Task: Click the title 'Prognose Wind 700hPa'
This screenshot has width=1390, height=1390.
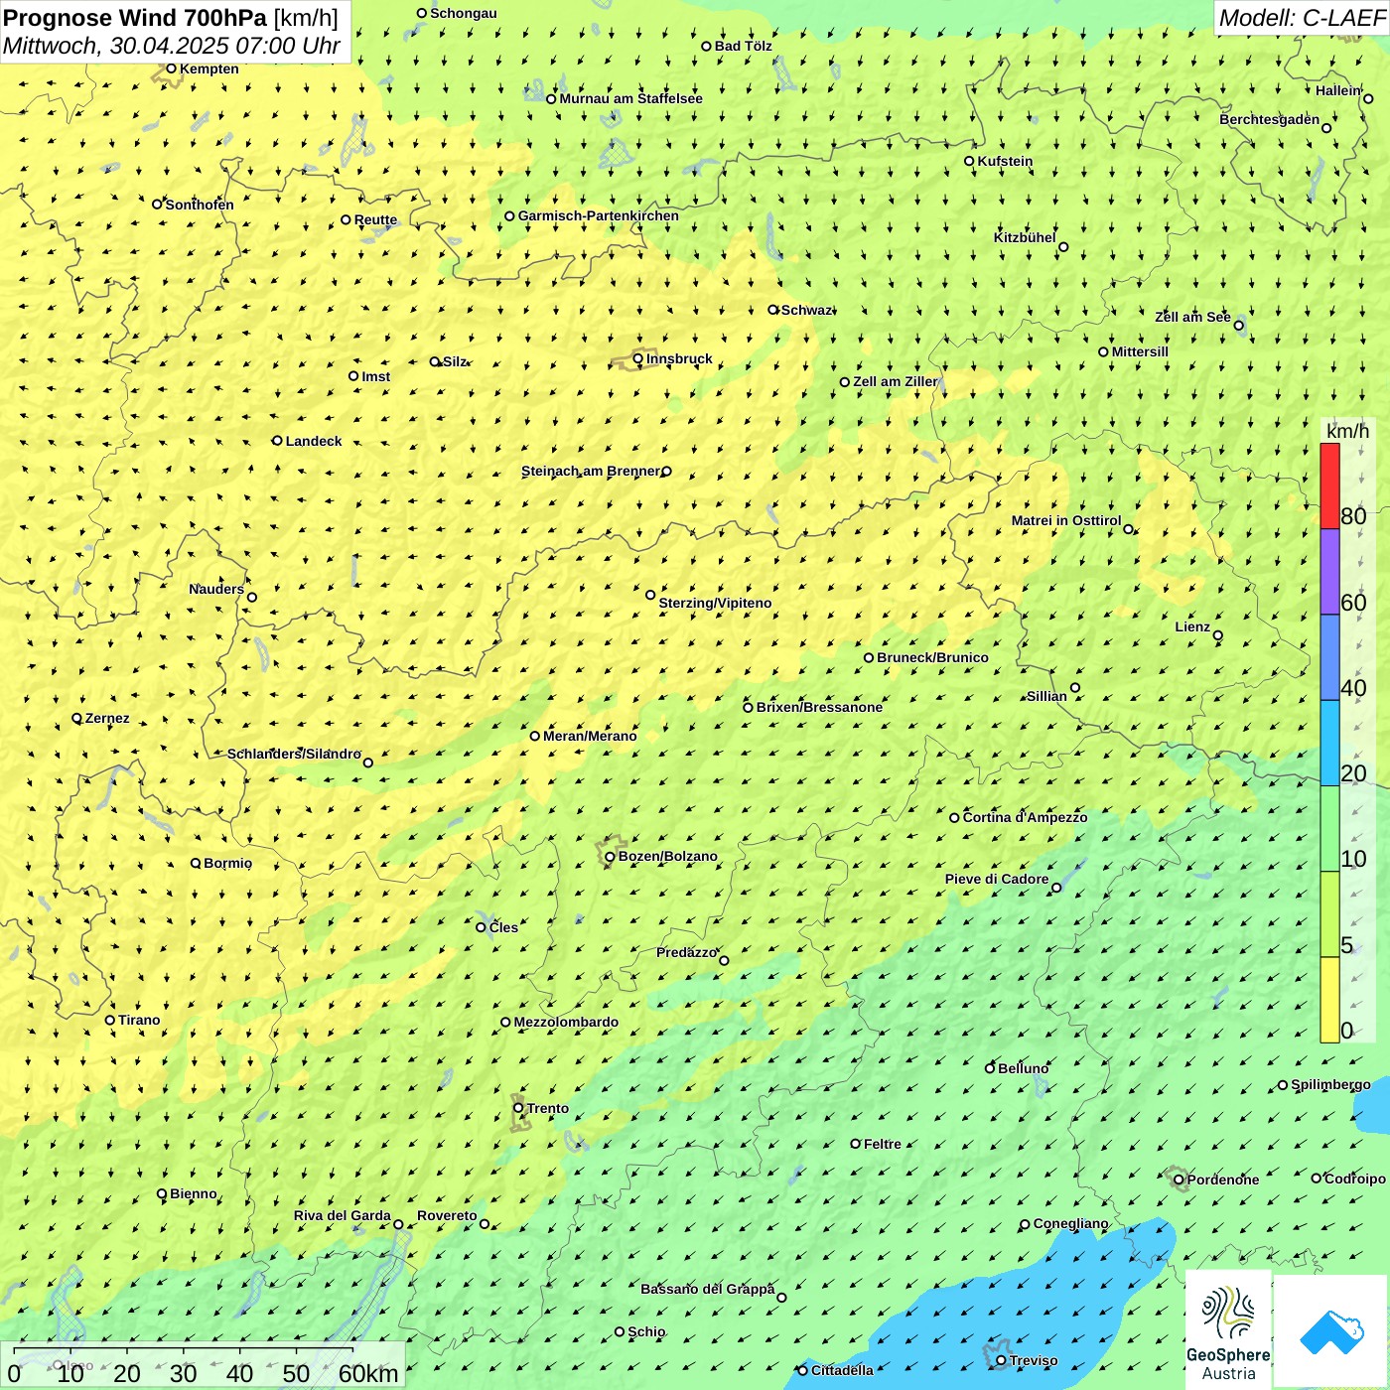Action: pyautogui.click(x=135, y=18)
